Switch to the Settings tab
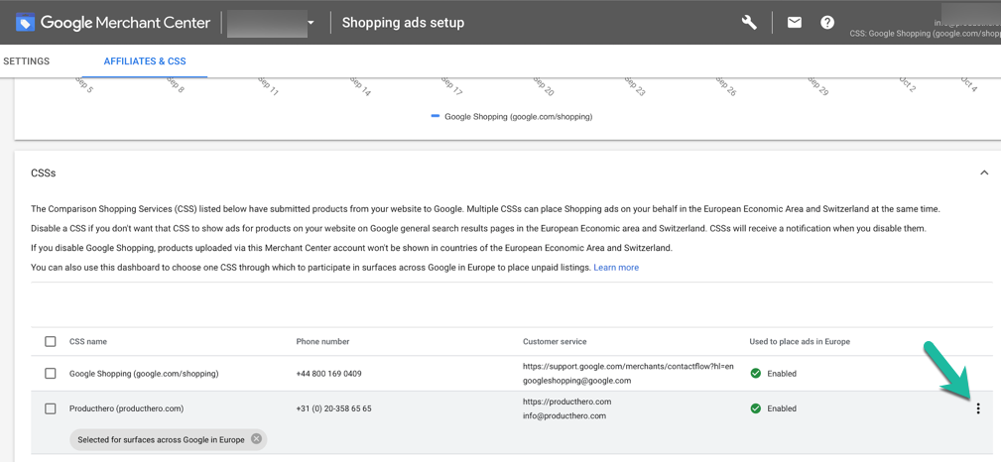Image resolution: width=1001 pixels, height=462 pixels. [27, 61]
